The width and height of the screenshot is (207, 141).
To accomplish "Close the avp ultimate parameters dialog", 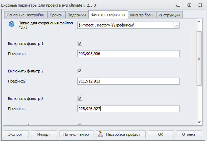I will 200,5.
